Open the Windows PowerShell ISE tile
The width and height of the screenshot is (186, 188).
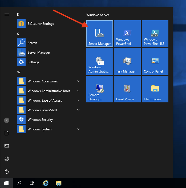[155, 34]
